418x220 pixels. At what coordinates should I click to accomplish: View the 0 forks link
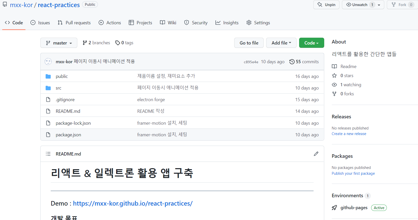347,94
